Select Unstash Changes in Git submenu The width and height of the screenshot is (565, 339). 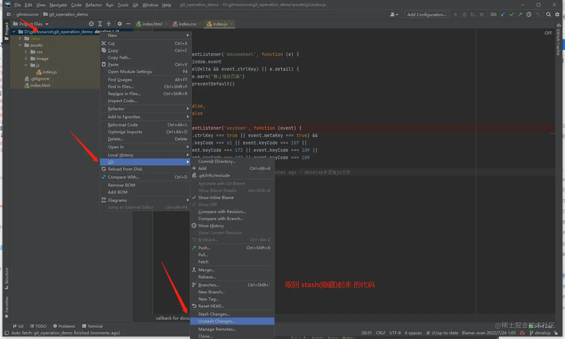pyautogui.click(x=216, y=321)
